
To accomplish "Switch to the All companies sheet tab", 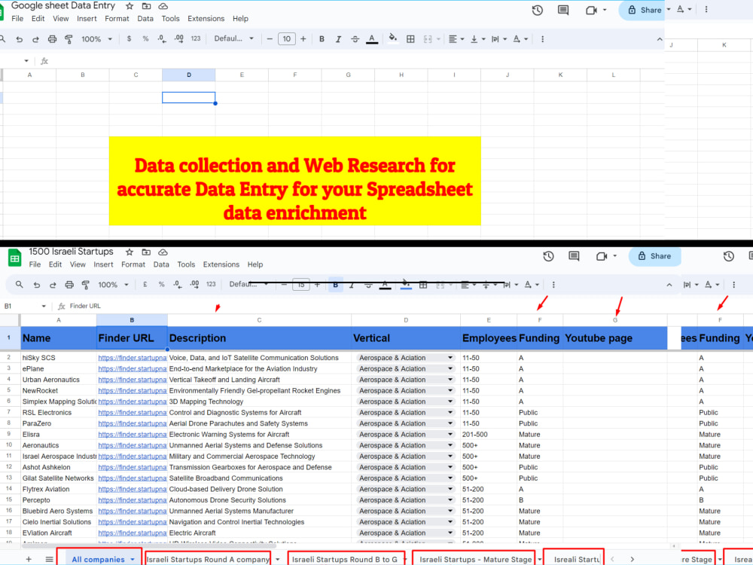I will [100, 557].
